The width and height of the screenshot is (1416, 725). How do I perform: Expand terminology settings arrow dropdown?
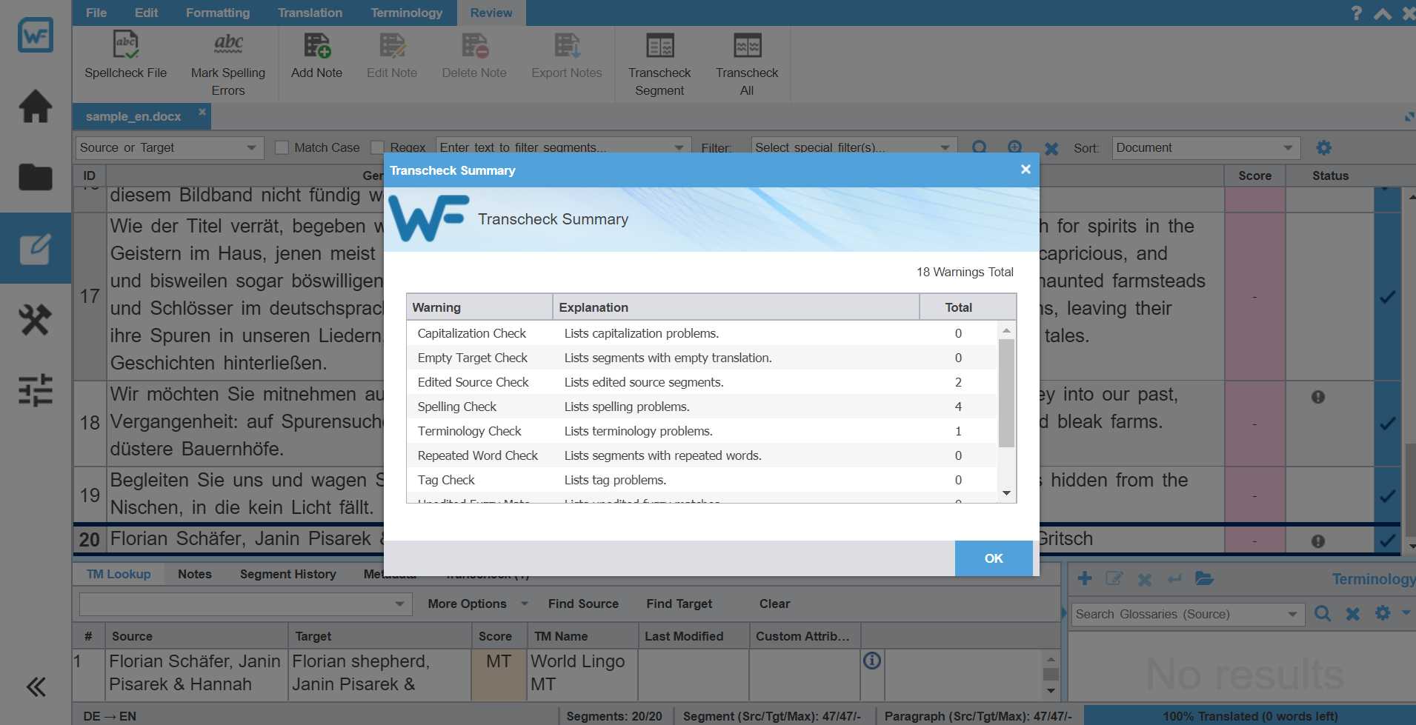pos(1406,612)
